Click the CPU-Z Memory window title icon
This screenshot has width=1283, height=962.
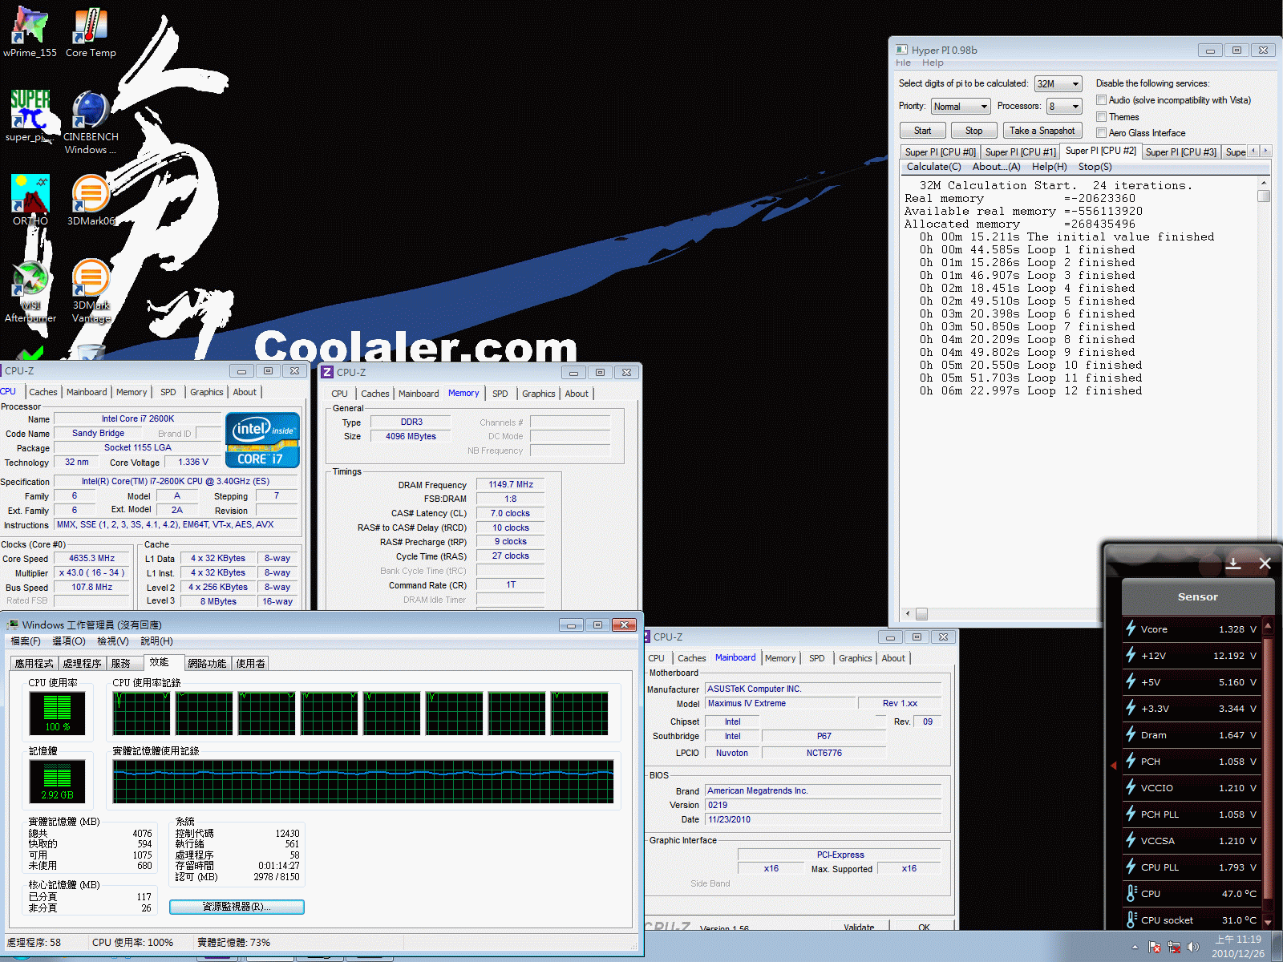[327, 372]
